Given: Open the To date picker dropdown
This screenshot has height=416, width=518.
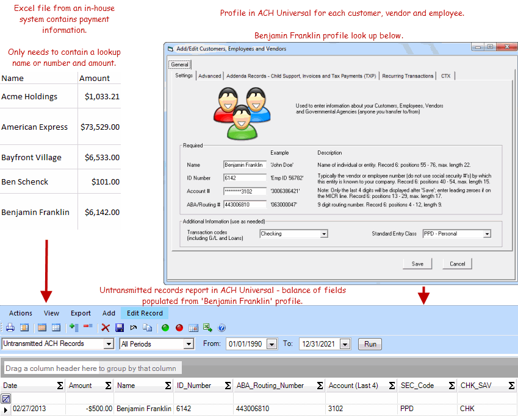Looking at the screenshot, I should point(345,344).
